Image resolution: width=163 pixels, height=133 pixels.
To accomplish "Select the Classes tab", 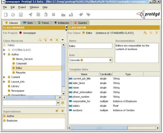I will point(12,23).
